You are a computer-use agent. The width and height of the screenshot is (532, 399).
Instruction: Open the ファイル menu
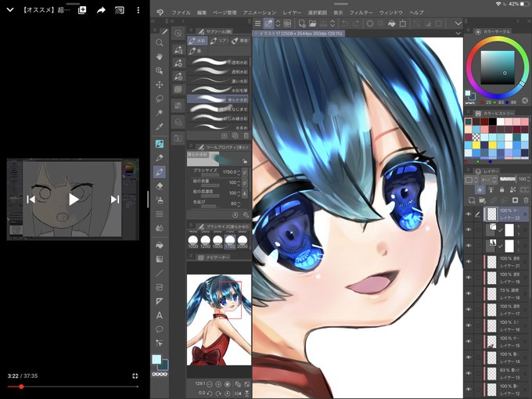point(181,13)
